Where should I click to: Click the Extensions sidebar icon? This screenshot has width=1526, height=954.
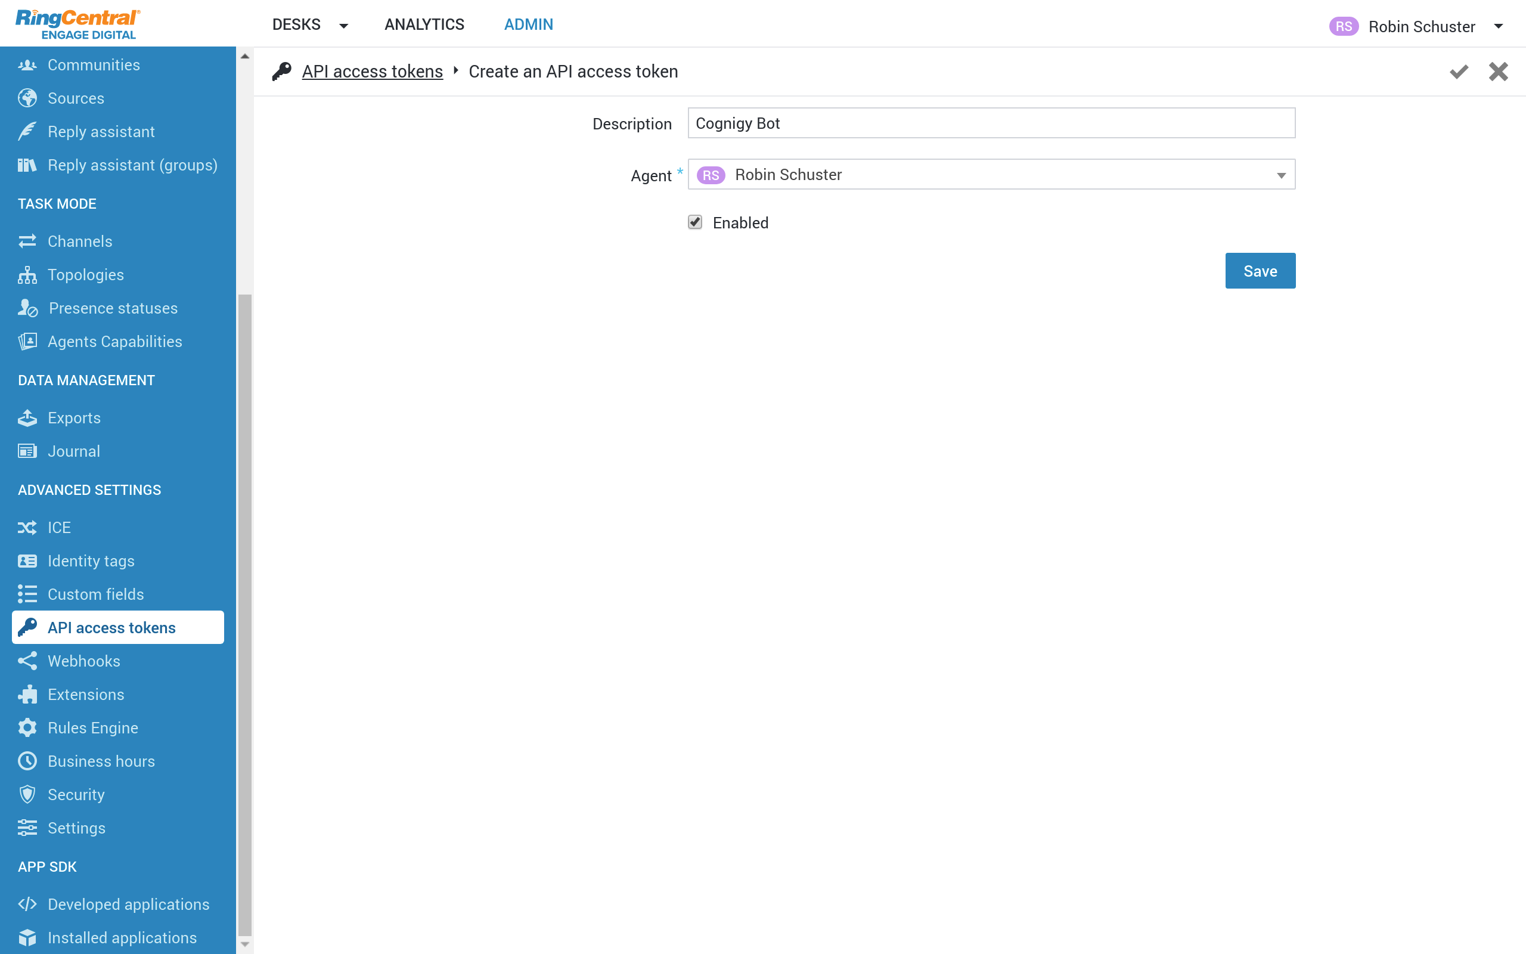(27, 693)
